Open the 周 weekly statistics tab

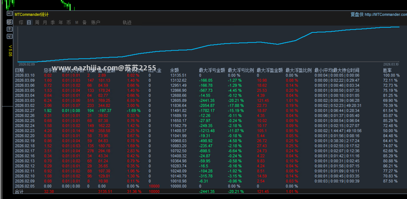[37, 22]
